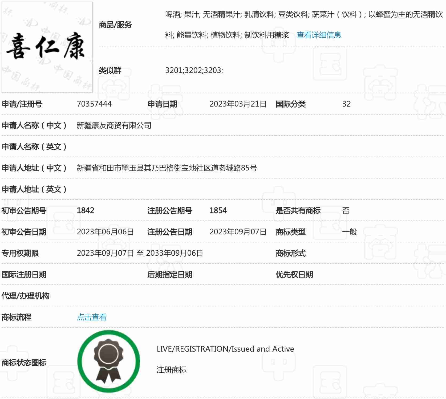Screen dimensions: 446x399
Task: Click the 专用权期限 date range text
Action: pos(140,253)
